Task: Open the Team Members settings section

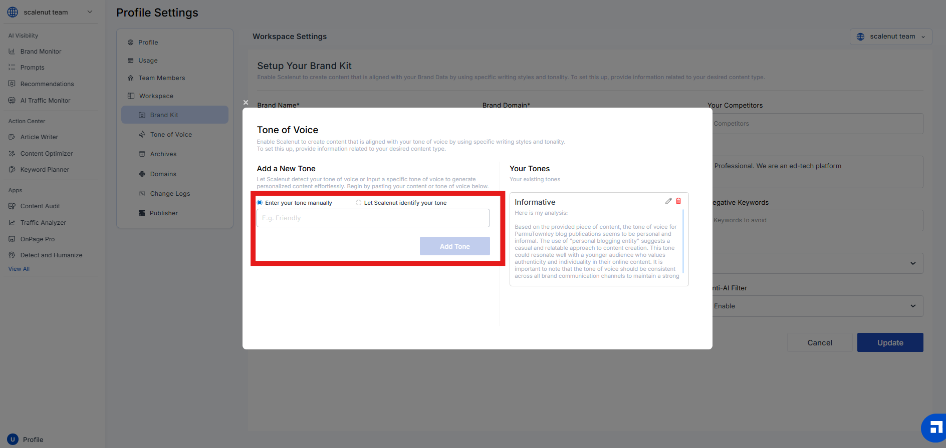Action: point(161,78)
